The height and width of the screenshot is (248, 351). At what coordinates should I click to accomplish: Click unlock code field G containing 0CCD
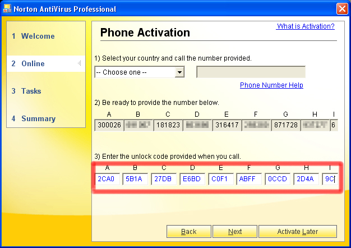point(278,180)
